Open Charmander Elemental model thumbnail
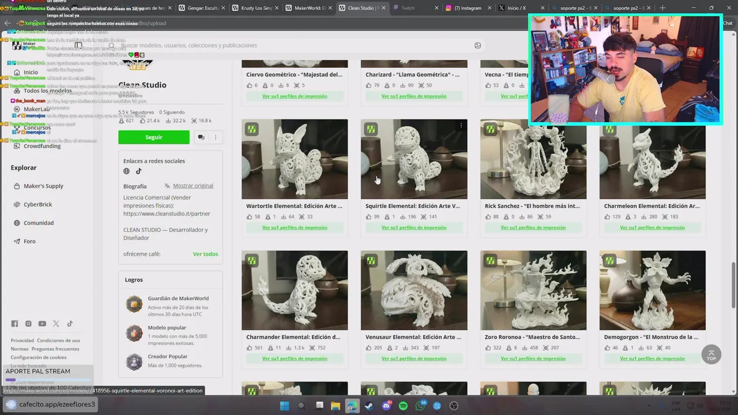This screenshot has height=415, width=738. pos(295,290)
